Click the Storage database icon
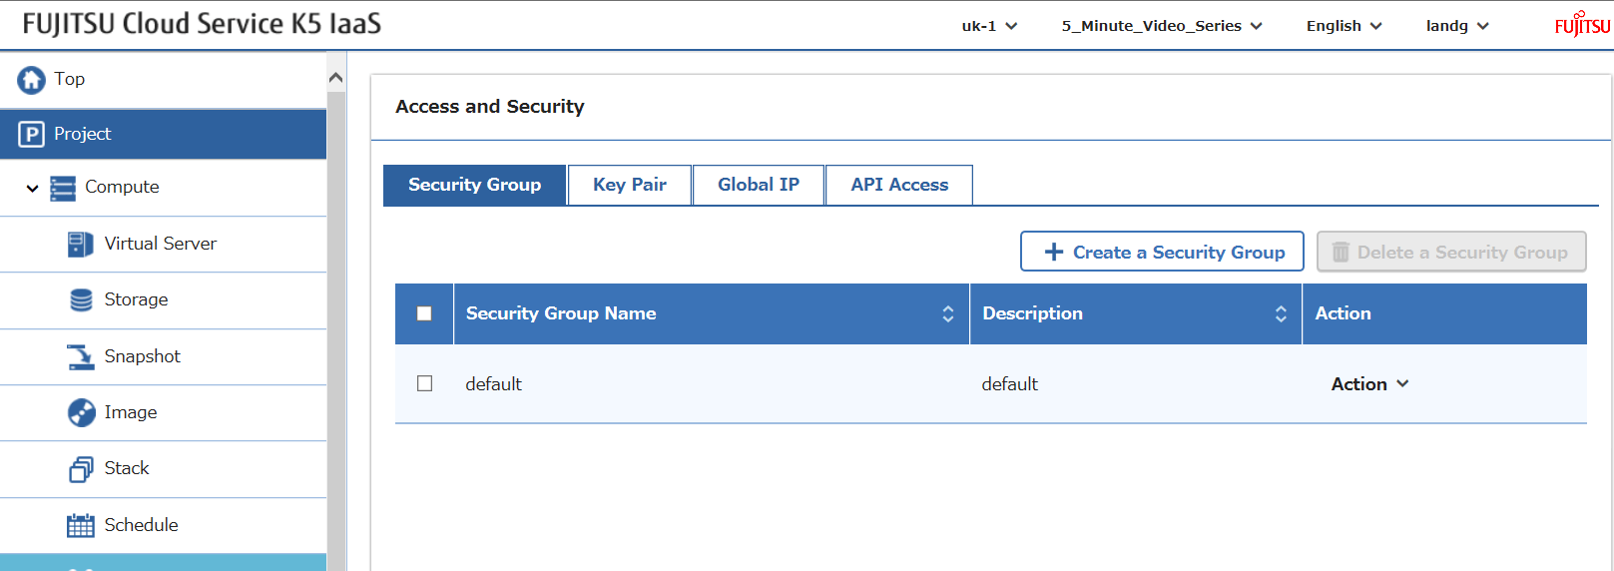This screenshot has height=571, width=1614. coord(81,299)
